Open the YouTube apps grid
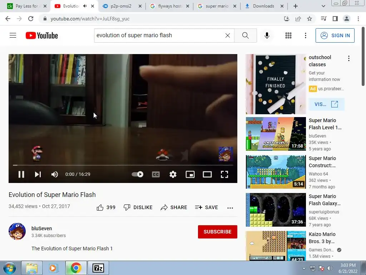Screen dimensions: 366x275 (x=288, y=35)
